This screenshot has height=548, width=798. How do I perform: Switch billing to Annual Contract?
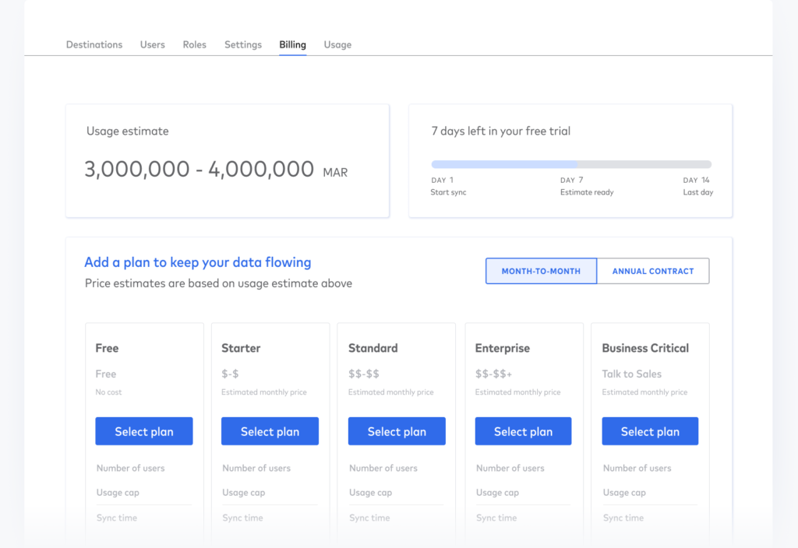[x=653, y=271]
